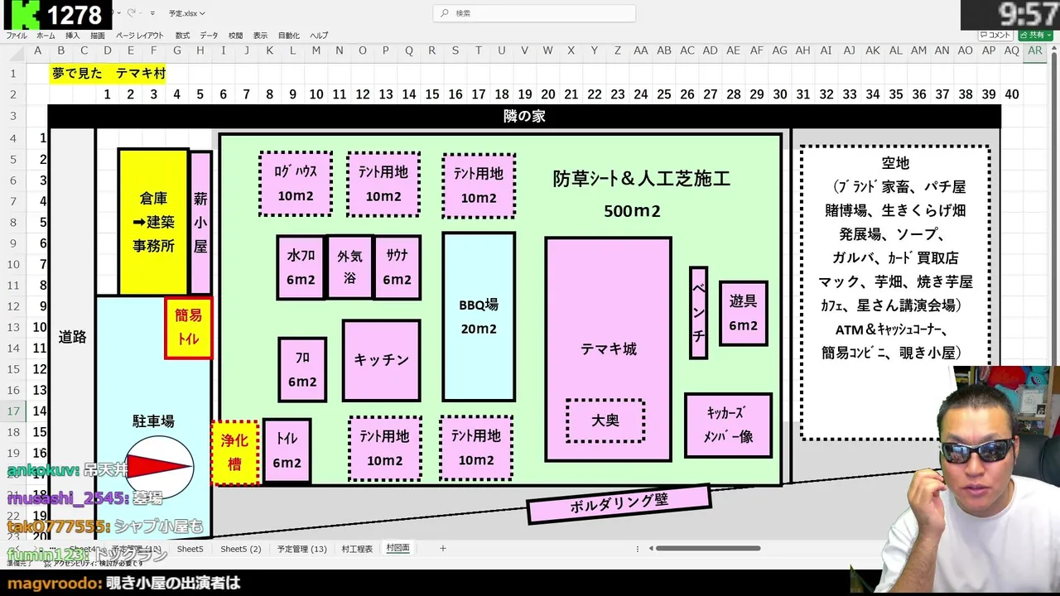Switch to the Sheet5 (2) sheet tab
This screenshot has height=596, width=1060.
tap(240, 549)
